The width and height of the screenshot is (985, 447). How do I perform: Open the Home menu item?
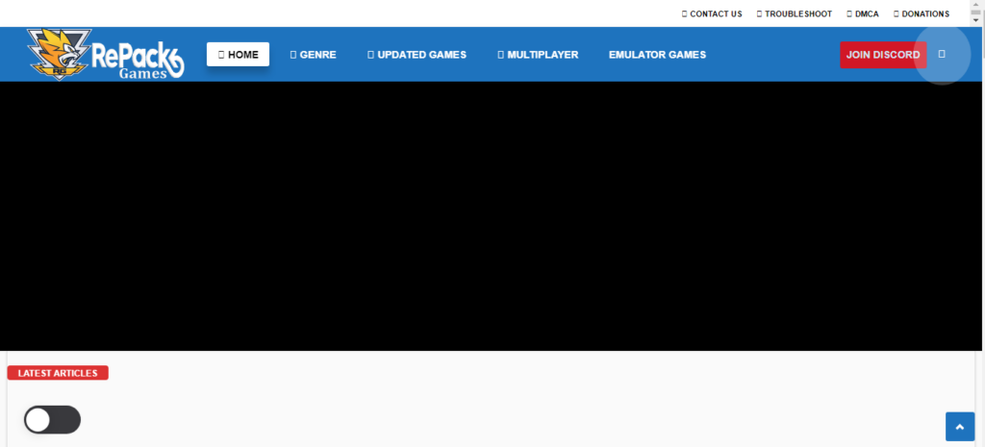[239, 55]
